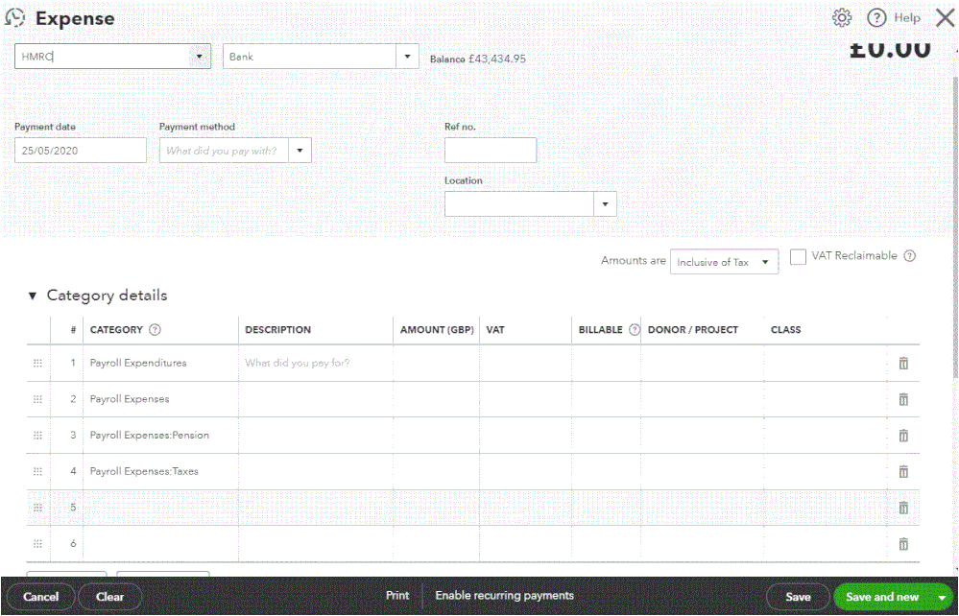Open the Bank account dropdown arrow
The image size is (959, 616).
(x=407, y=57)
